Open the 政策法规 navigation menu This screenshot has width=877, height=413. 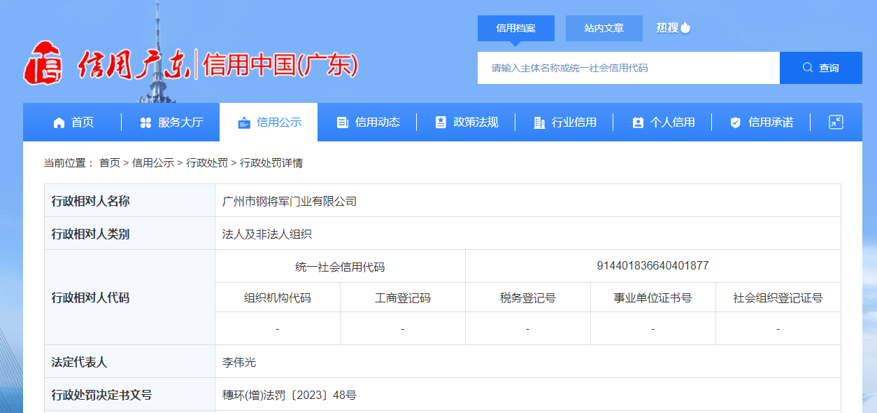466,122
